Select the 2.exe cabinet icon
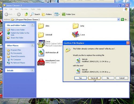 pos(41,44)
